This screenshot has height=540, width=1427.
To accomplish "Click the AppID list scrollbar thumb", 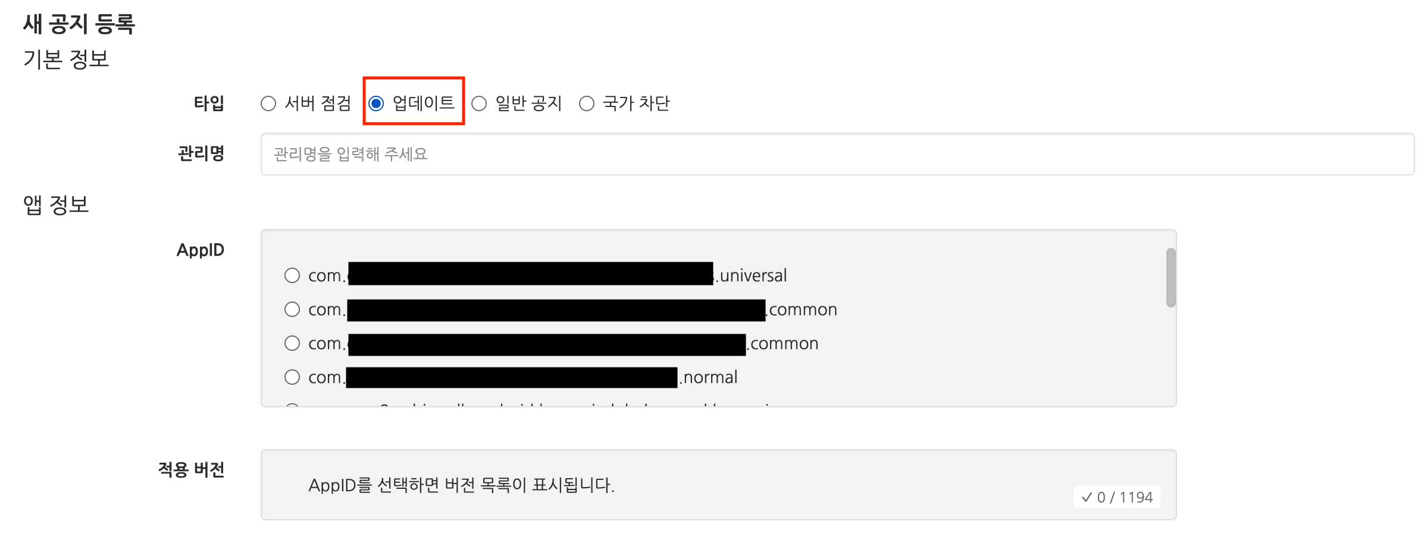I will point(1171,277).
